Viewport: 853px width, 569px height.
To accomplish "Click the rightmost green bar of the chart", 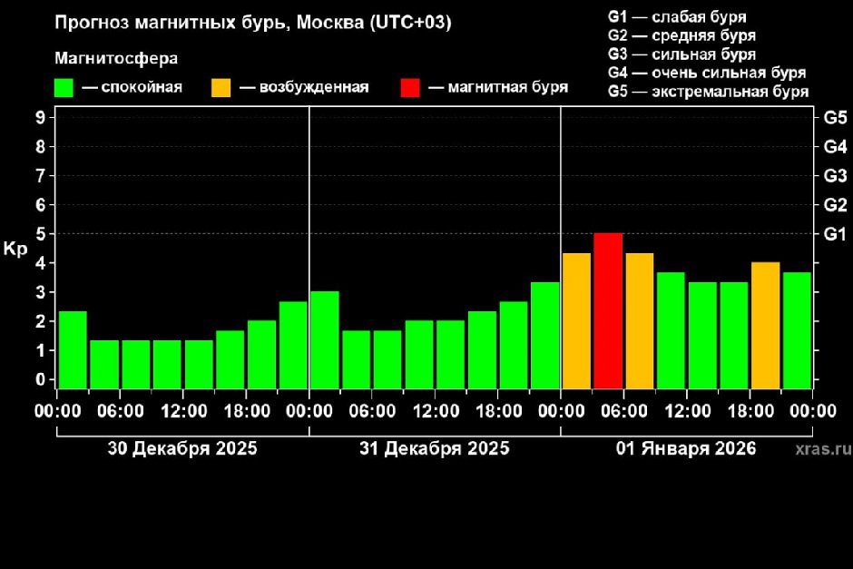I will coord(797,330).
